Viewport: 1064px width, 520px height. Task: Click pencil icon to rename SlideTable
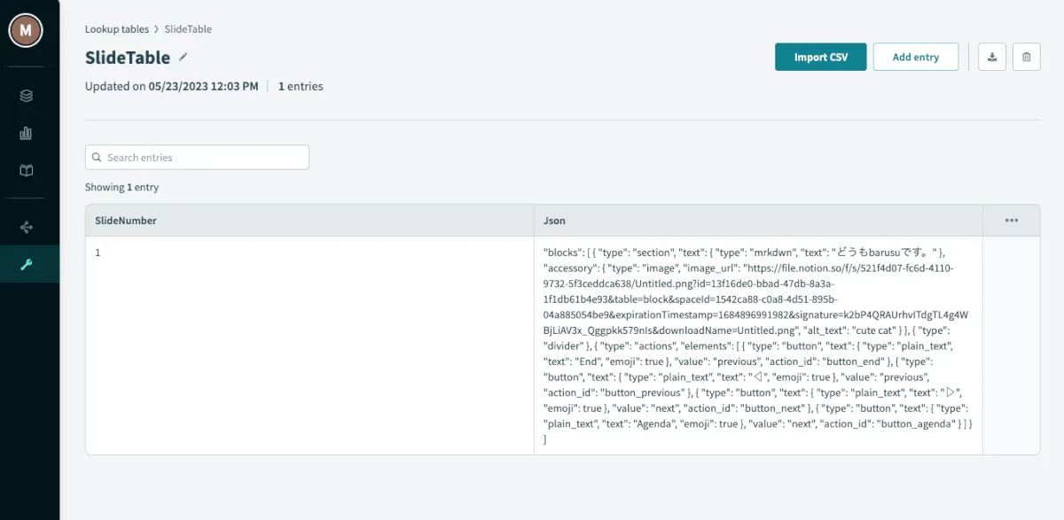pos(184,57)
